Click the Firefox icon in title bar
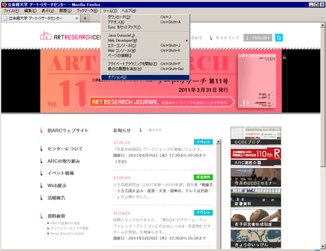This screenshot has height=251, width=326. 4,4
